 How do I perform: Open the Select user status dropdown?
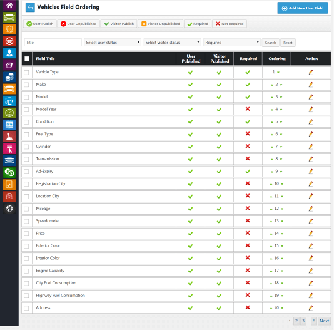(113, 42)
